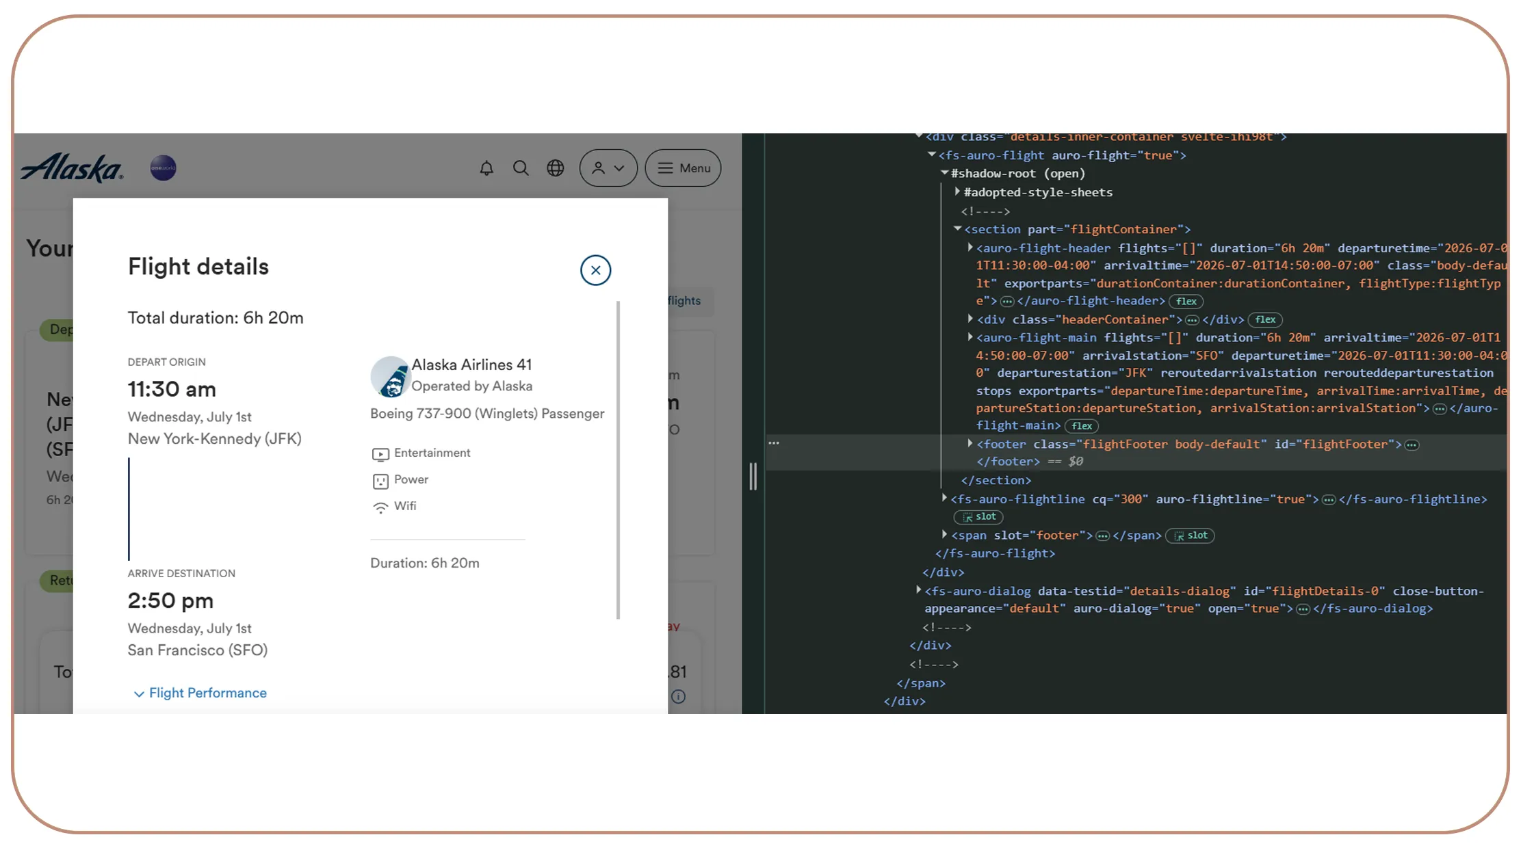Click the Power outlet amenity icon

pos(380,481)
